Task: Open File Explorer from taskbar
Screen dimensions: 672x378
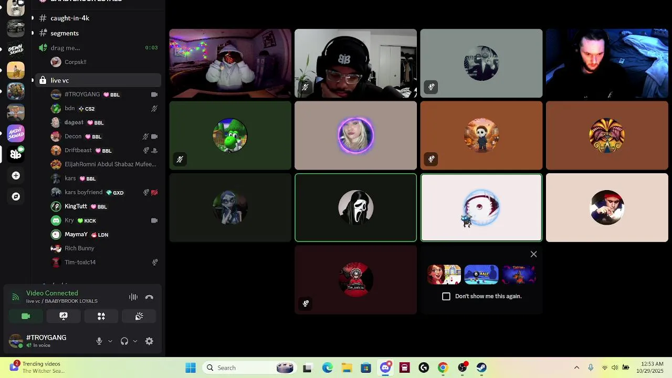Action: (x=346, y=367)
